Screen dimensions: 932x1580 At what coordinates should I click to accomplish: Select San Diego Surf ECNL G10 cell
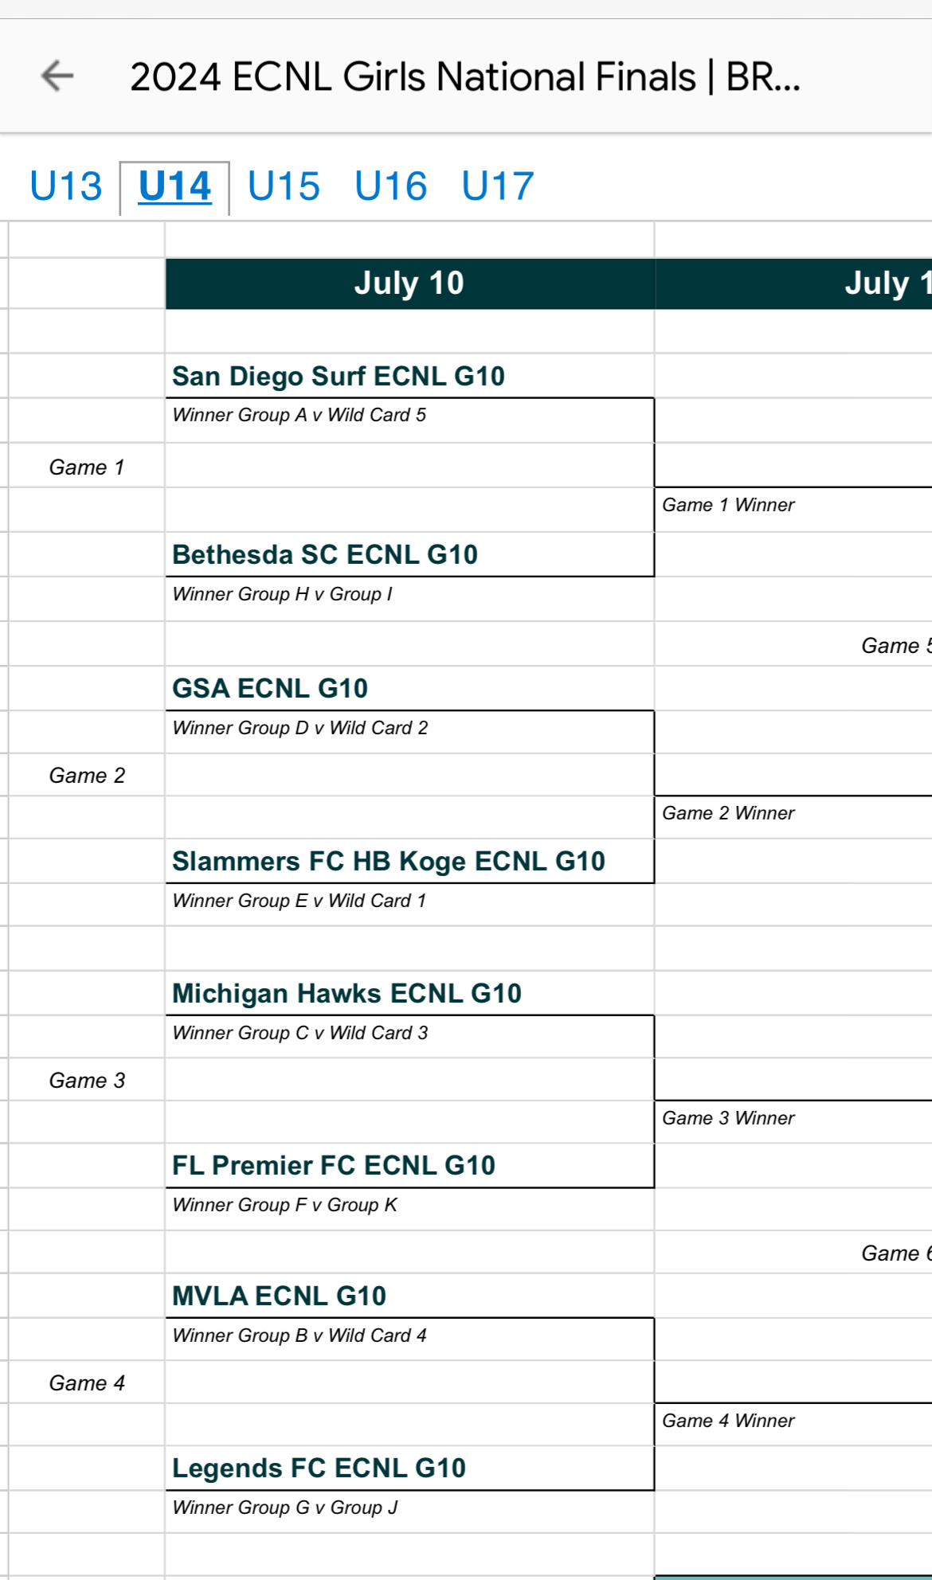pyautogui.click(x=339, y=377)
